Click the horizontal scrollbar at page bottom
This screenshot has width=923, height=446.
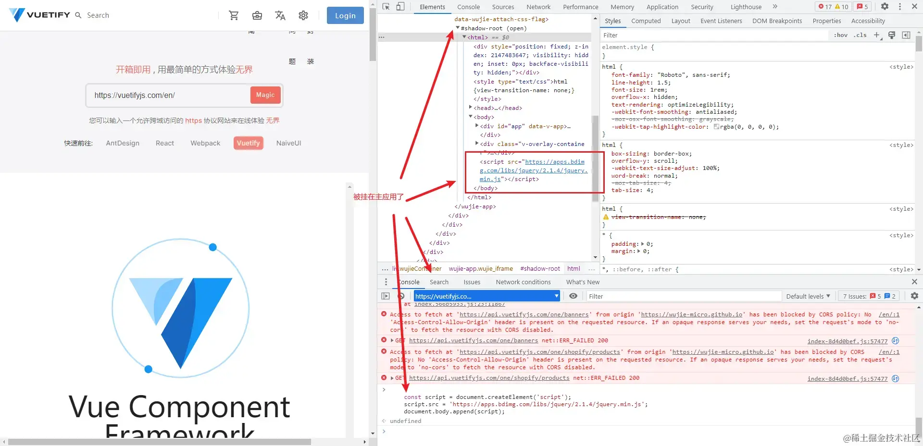pos(160,442)
